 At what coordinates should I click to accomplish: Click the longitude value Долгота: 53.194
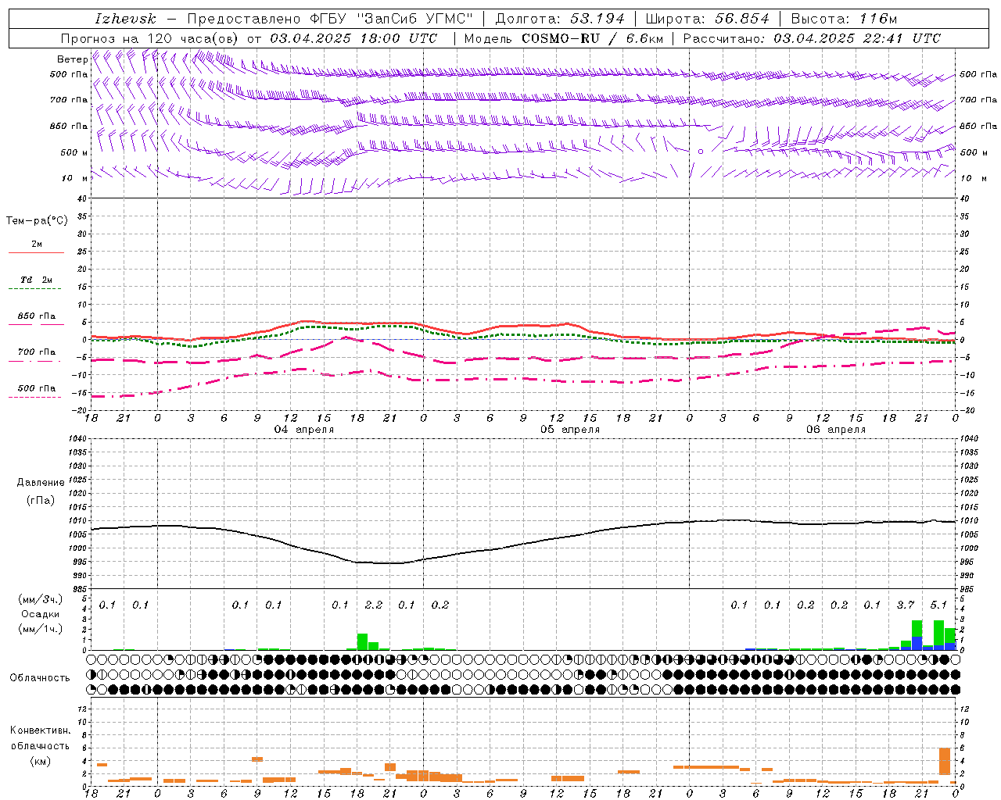(560, 19)
